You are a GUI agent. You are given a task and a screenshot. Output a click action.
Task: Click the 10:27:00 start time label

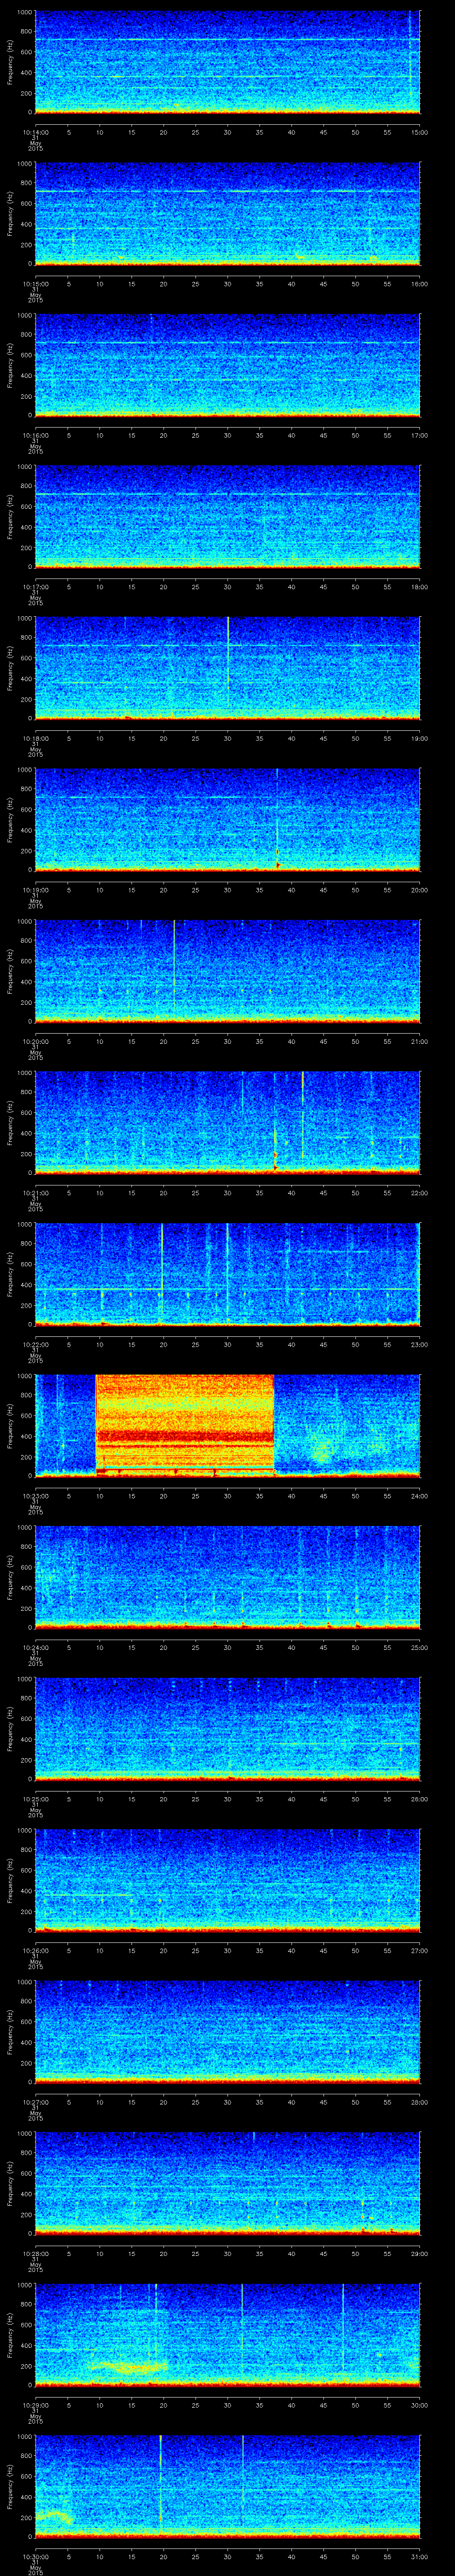click(x=35, y=2102)
